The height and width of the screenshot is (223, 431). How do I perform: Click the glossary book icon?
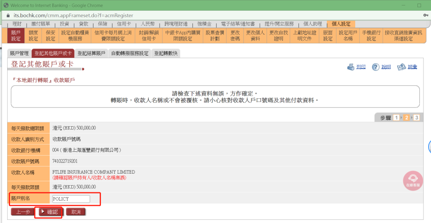pos(401,67)
